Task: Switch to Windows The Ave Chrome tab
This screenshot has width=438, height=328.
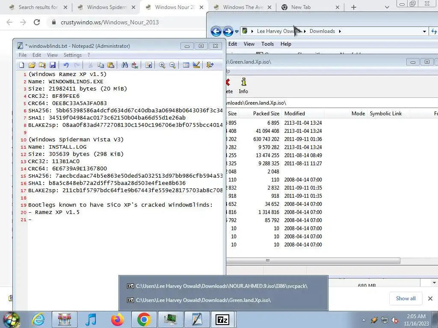Action: (243, 7)
